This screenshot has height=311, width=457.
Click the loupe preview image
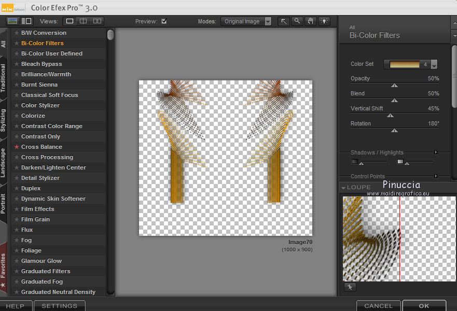point(399,238)
